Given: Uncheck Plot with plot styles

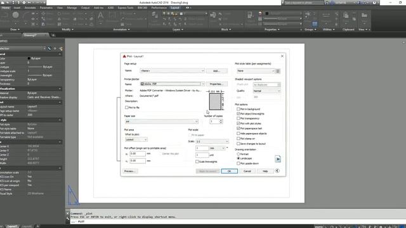Looking at the screenshot, I should pyautogui.click(x=239, y=123).
